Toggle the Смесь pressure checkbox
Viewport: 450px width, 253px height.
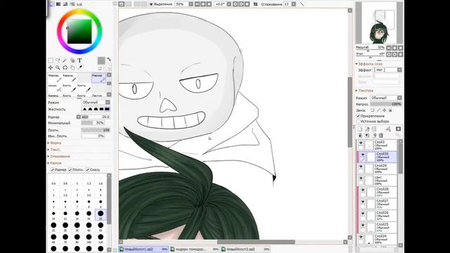87,170
